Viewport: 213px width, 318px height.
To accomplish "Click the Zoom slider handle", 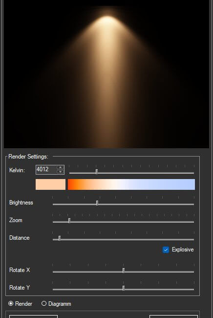I will click(x=69, y=221).
